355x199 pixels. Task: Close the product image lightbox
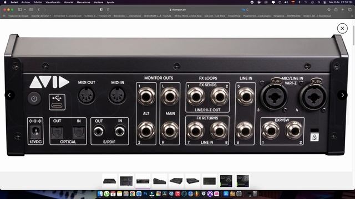pyautogui.click(x=342, y=28)
